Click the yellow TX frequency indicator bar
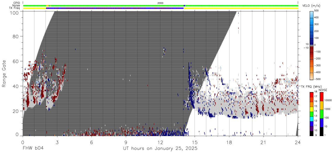Screen dimensions: 335x154 (x=241, y=8)
